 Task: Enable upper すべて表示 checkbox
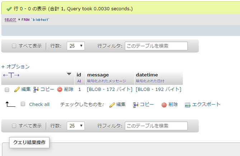click(x=14, y=46)
